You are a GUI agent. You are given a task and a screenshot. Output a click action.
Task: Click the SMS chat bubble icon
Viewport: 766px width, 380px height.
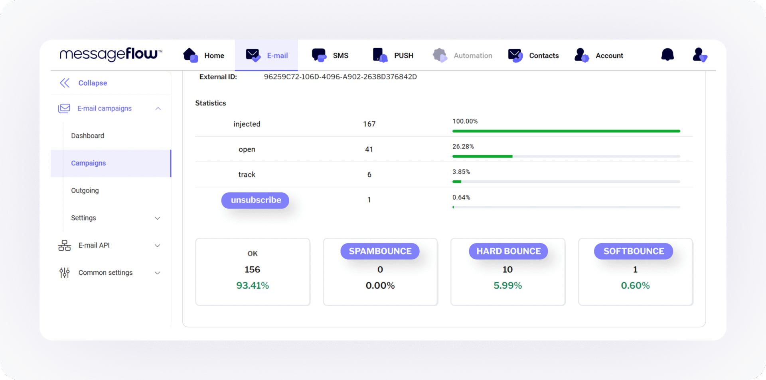click(x=319, y=55)
